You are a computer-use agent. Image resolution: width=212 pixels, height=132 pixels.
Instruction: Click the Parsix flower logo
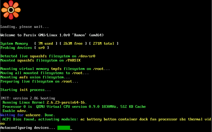coord(11,10)
